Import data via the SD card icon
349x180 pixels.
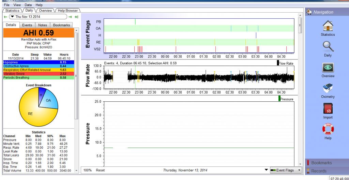pyautogui.click(x=328, y=109)
